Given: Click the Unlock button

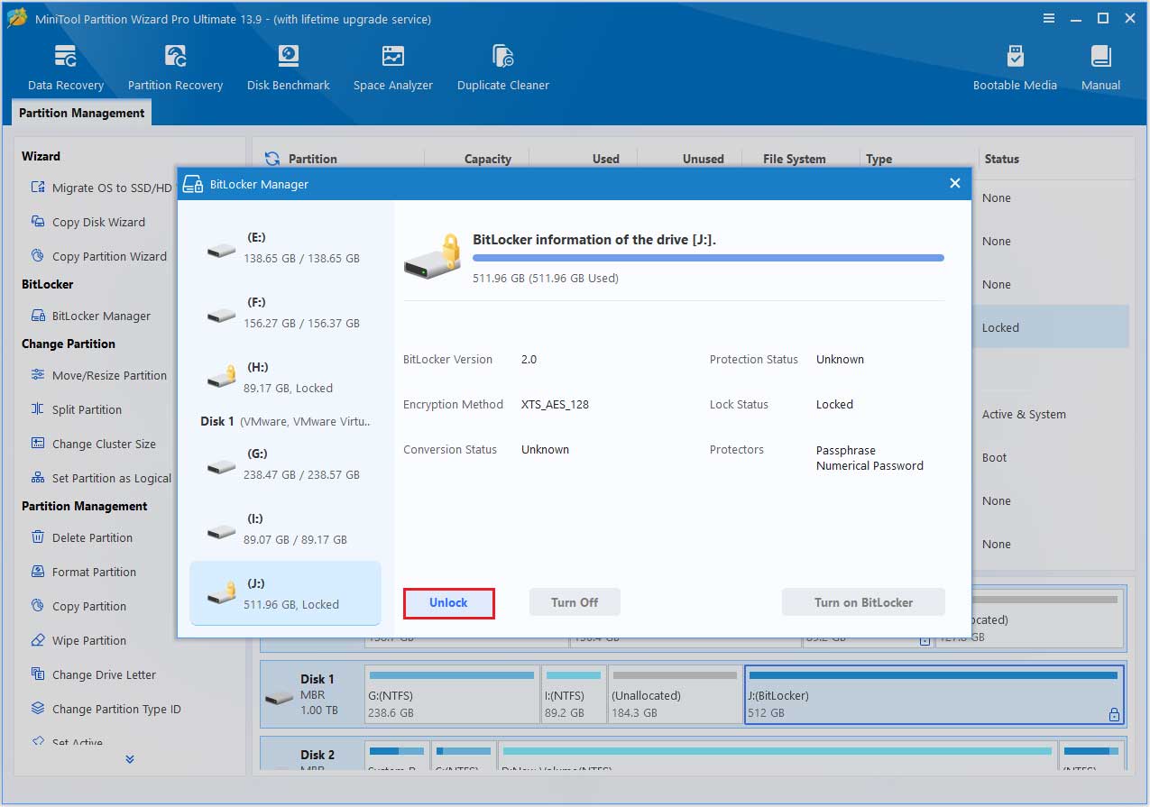Looking at the screenshot, I should point(448,602).
